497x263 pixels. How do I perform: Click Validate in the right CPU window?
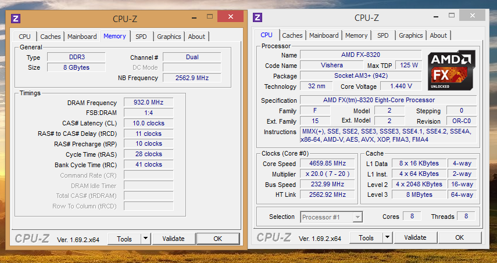pos(415,237)
